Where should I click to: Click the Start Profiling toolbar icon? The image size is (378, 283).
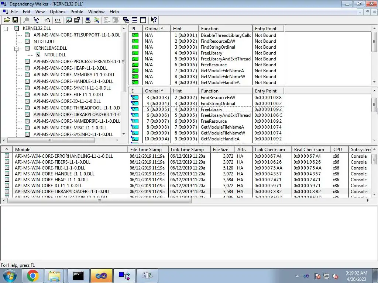(x=107, y=20)
